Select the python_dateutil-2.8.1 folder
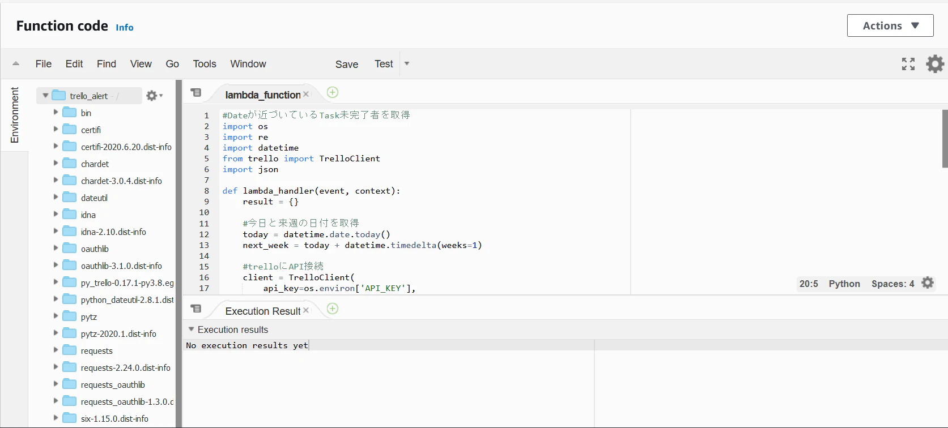948x428 pixels. (x=127, y=299)
